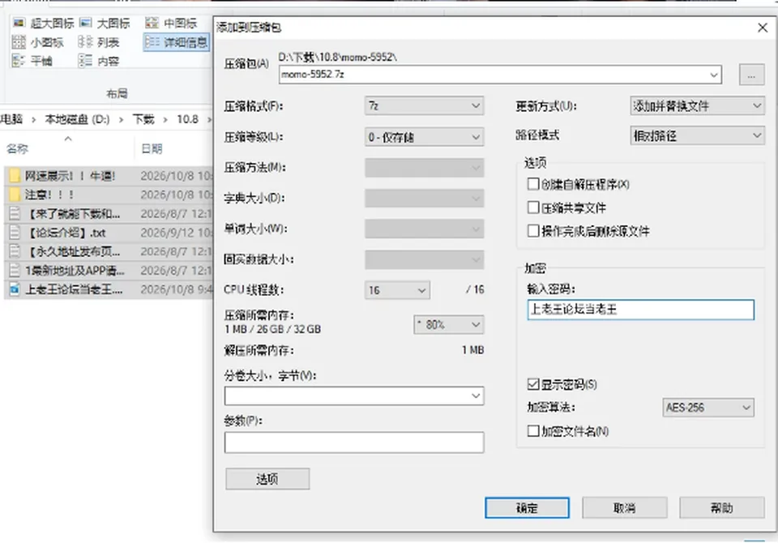Open the 分卷大小 combo box
The height and width of the screenshot is (543, 778).
point(354,395)
